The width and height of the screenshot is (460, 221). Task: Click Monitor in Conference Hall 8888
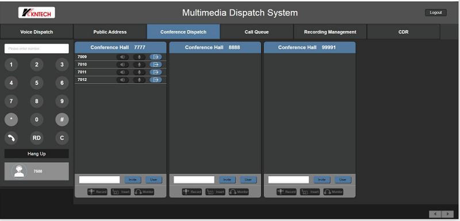tap(239, 192)
